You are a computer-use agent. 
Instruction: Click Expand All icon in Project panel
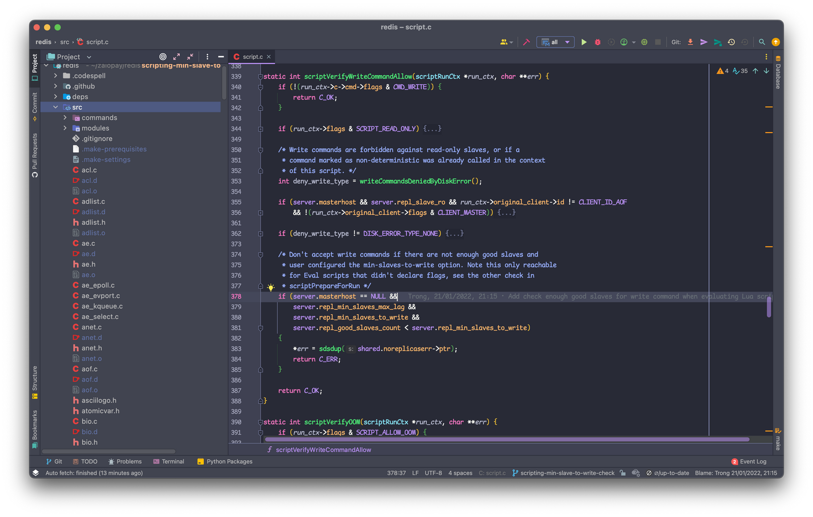click(176, 57)
